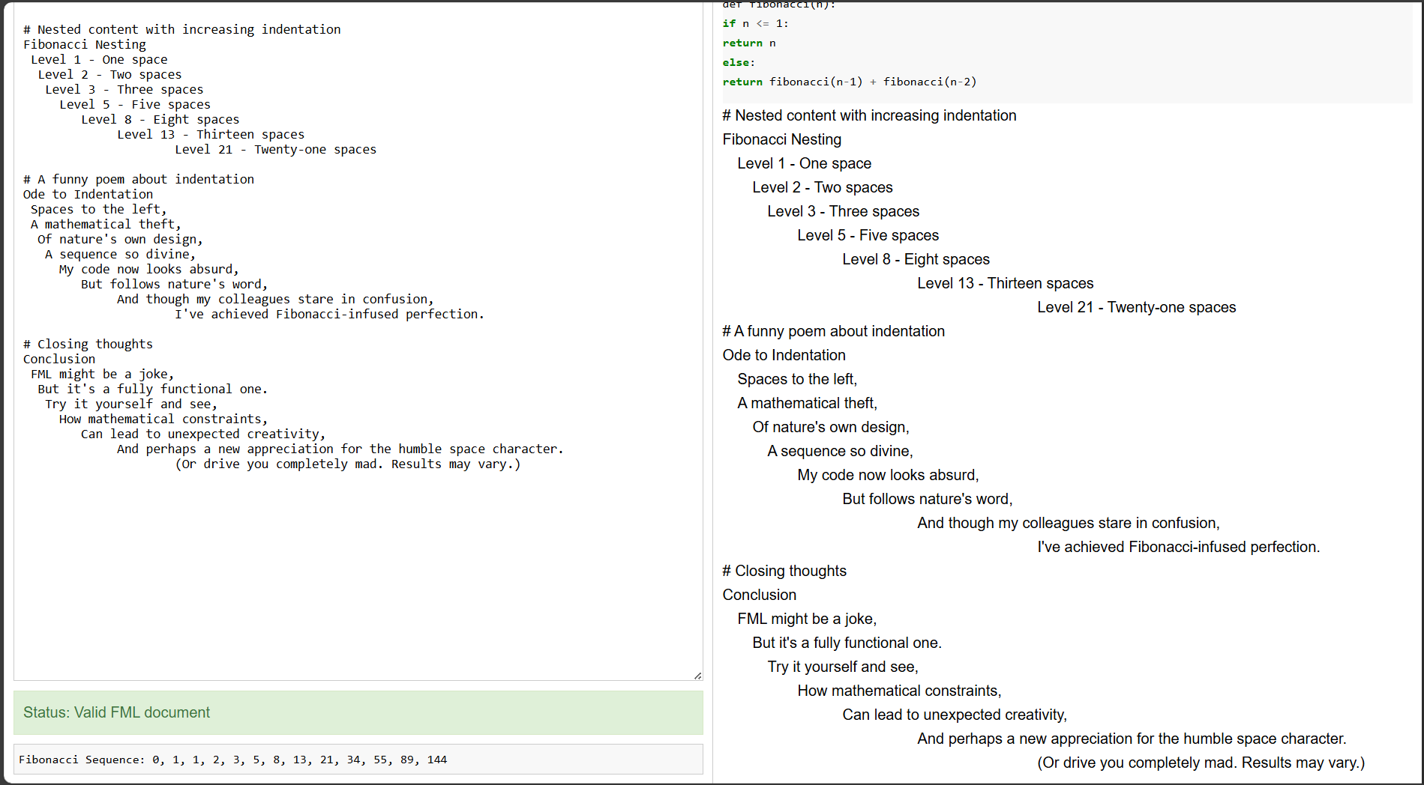1424x785 pixels.
Task: Click editor line 'Fibonacci Nesting'
Action: tap(85, 45)
